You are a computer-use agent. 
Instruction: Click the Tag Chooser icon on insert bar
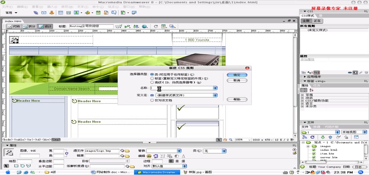[134, 13]
